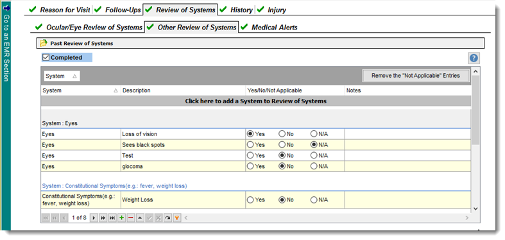Open the blue help question mark
Viewport: 505px width, 240px height.
pyautogui.click(x=474, y=58)
